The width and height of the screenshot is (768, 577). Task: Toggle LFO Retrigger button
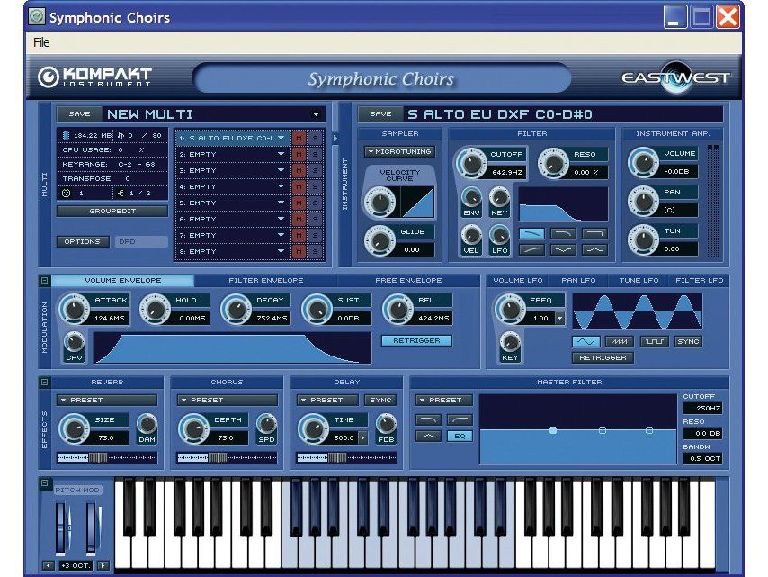coord(603,358)
